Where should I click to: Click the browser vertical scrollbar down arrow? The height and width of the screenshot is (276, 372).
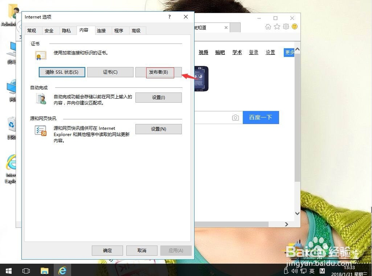point(298,214)
